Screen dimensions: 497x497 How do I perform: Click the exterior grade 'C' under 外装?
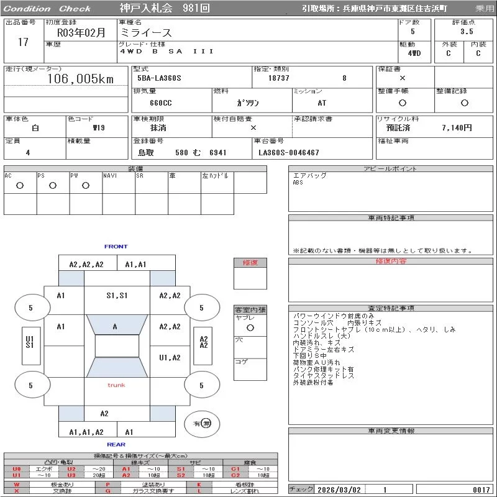pos(448,53)
